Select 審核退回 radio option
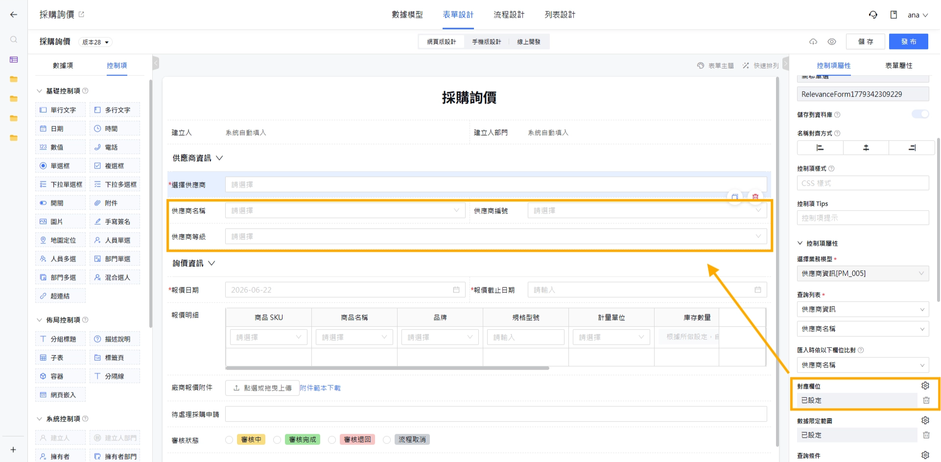The image size is (941, 462). pos(332,439)
